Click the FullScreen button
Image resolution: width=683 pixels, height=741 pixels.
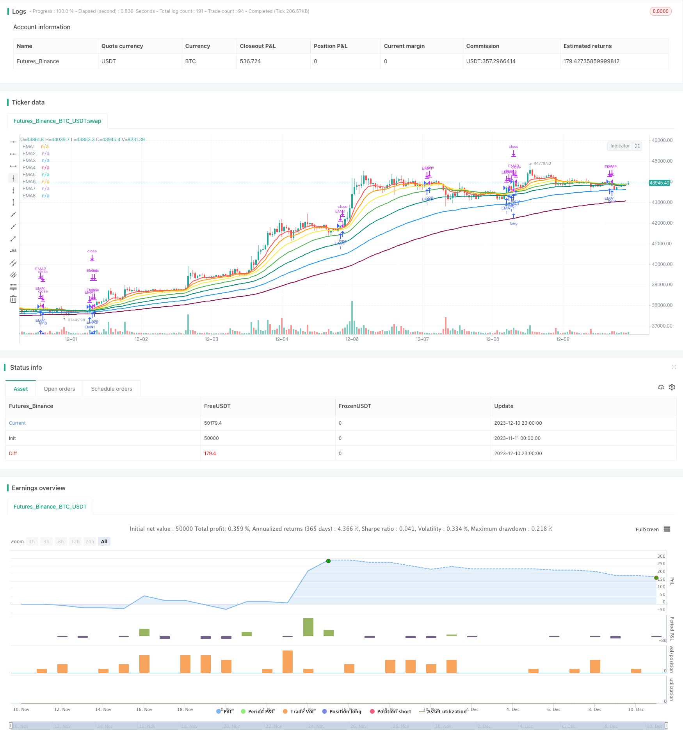click(x=647, y=529)
